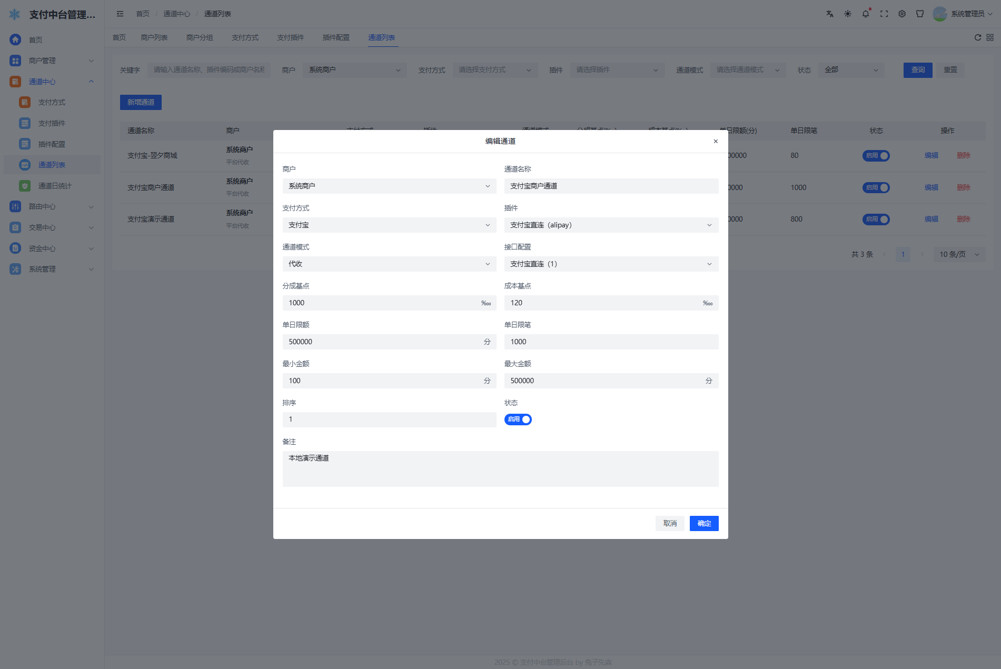Open the 支付方式 dropdown in dialog
This screenshot has height=669, width=1001.
tap(389, 225)
